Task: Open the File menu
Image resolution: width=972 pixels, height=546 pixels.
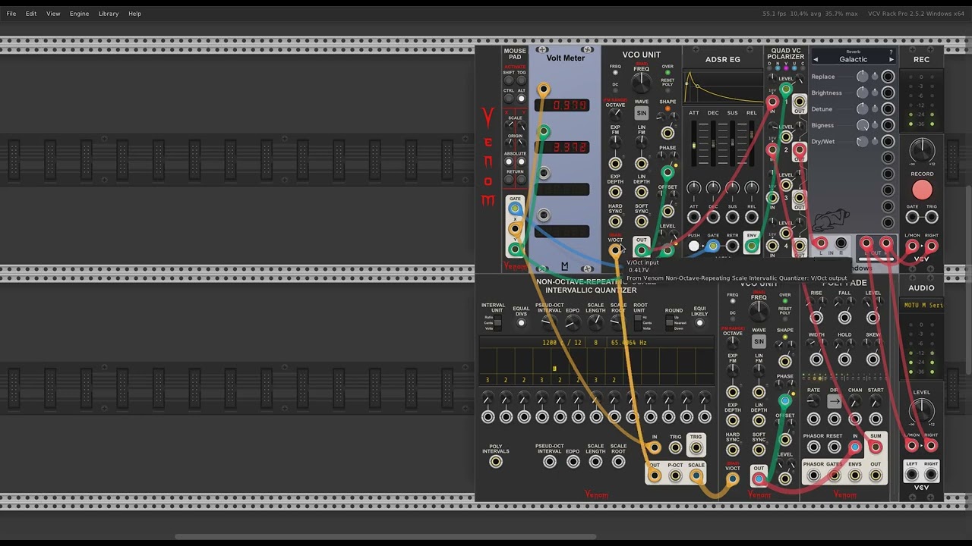Action: [11, 14]
